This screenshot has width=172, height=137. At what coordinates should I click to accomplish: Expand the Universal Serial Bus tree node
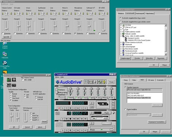pos(121,53)
